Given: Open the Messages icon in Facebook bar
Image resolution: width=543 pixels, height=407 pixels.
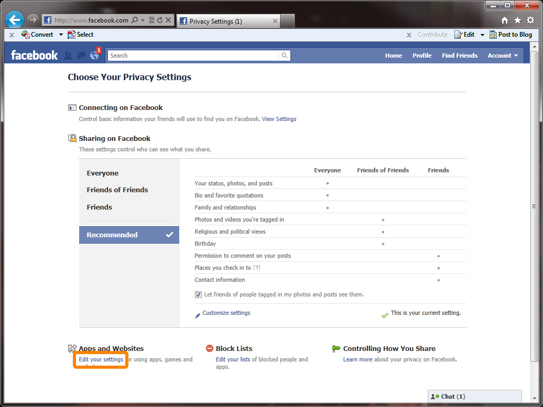Looking at the screenshot, I should pyautogui.click(x=81, y=56).
